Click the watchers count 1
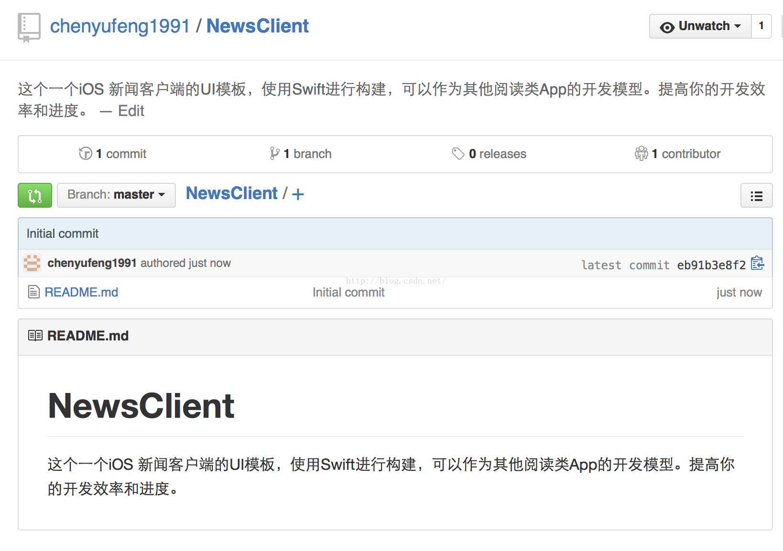 (761, 26)
